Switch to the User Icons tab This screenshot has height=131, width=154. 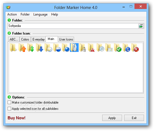[66, 39]
